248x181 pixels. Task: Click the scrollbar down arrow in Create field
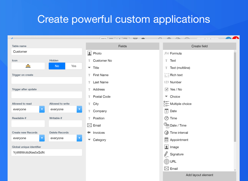coord(235,170)
